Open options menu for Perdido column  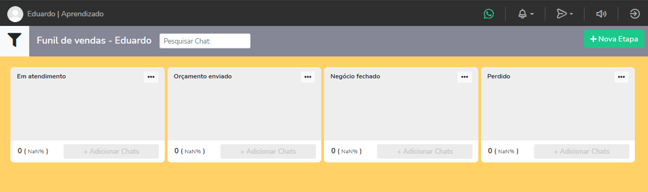tap(621, 77)
